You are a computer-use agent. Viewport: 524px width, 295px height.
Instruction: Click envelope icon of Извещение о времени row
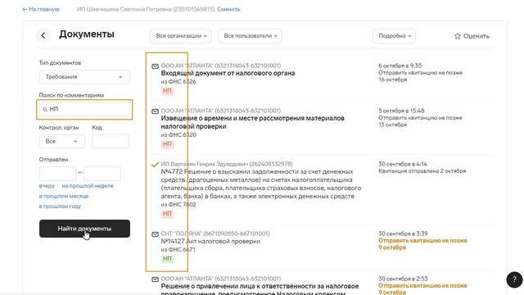[x=155, y=111]
